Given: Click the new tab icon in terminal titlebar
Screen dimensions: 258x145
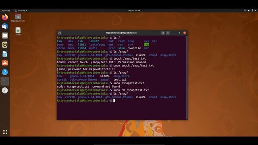Looking at the screenshot, I should point(60,33).
